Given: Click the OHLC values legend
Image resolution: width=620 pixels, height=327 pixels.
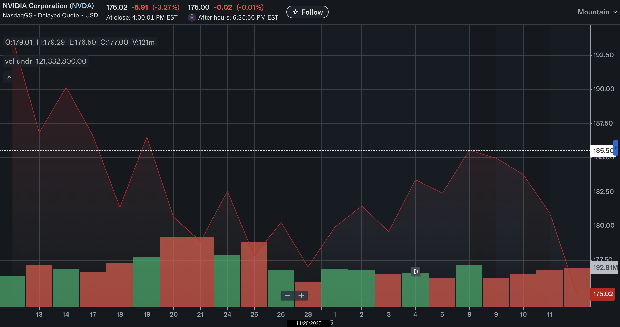Looking at the screenshot, I should (x=80, y=42).
